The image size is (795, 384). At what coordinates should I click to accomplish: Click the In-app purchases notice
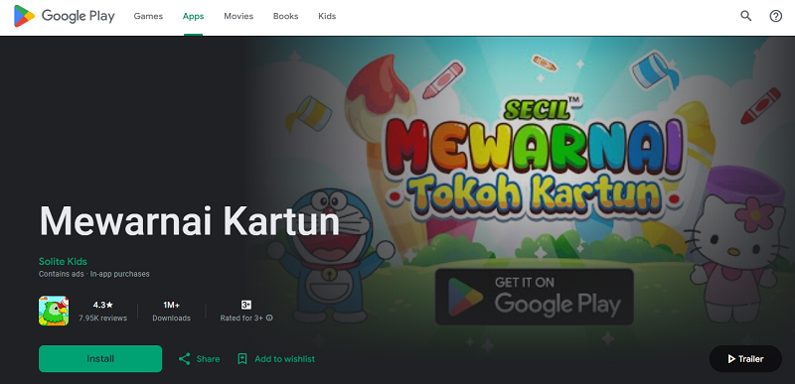pyautogui.click(x=119, y=274)
